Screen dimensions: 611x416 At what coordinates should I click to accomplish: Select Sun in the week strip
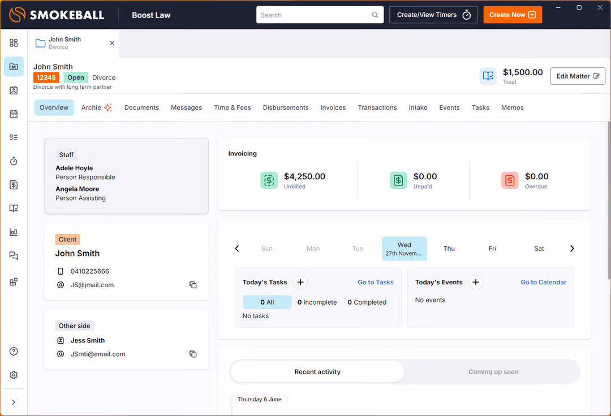[266, 249]
